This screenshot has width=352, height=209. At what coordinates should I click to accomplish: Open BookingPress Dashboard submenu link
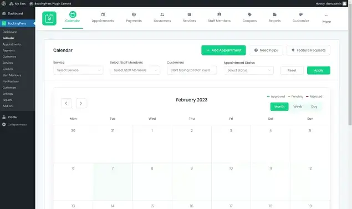point(9,32)
